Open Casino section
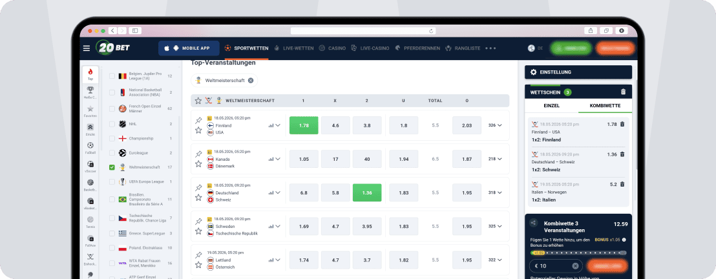This screenshot has height=279, width=716. click(x=332, y=48)
